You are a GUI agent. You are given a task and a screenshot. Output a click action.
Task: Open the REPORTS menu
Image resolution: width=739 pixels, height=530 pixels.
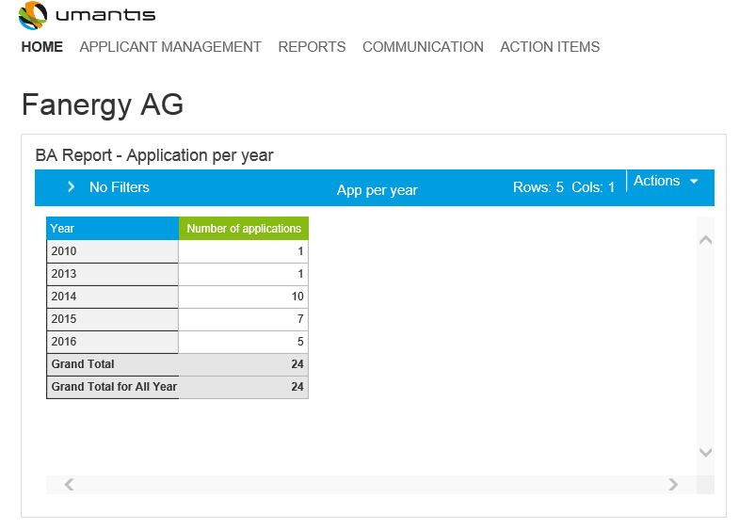point(312,47)
